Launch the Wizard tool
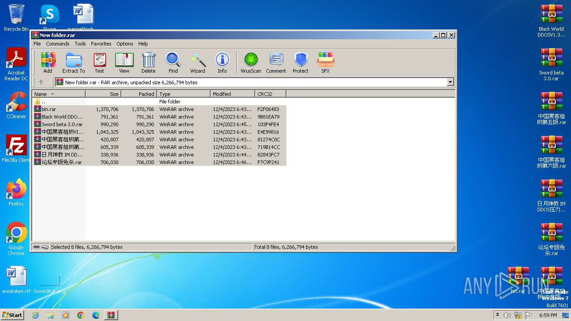The width and height of the screenshot is (571, 321). click(x=198, y=62)
